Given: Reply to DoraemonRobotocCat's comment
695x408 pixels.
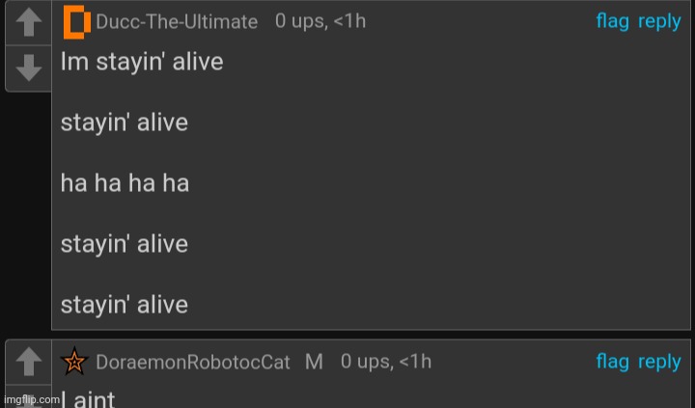Looking at the screenshot, I should pyautogui.click(x=659, y=362).
